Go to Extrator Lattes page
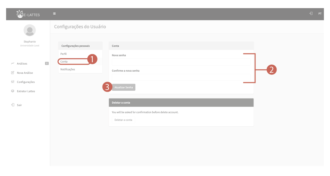 26,91
